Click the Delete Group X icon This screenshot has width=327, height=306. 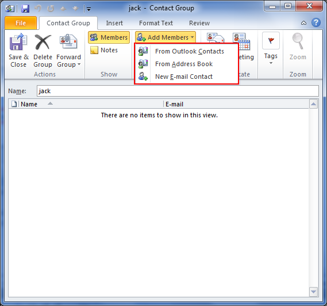pos(43,42)
